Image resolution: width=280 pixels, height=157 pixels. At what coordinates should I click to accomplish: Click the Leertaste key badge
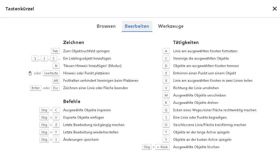click(x=51, y=73)
